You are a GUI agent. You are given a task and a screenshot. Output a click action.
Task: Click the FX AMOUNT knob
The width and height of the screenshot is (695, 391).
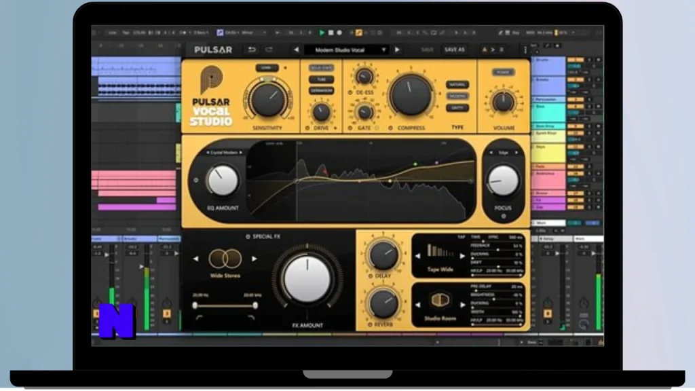[x=307, y=279]
